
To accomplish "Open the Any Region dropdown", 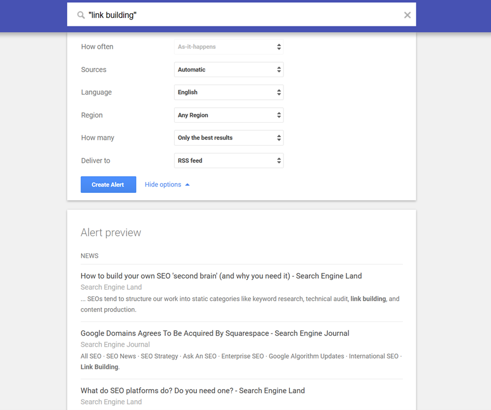I will tap(229, 115).
